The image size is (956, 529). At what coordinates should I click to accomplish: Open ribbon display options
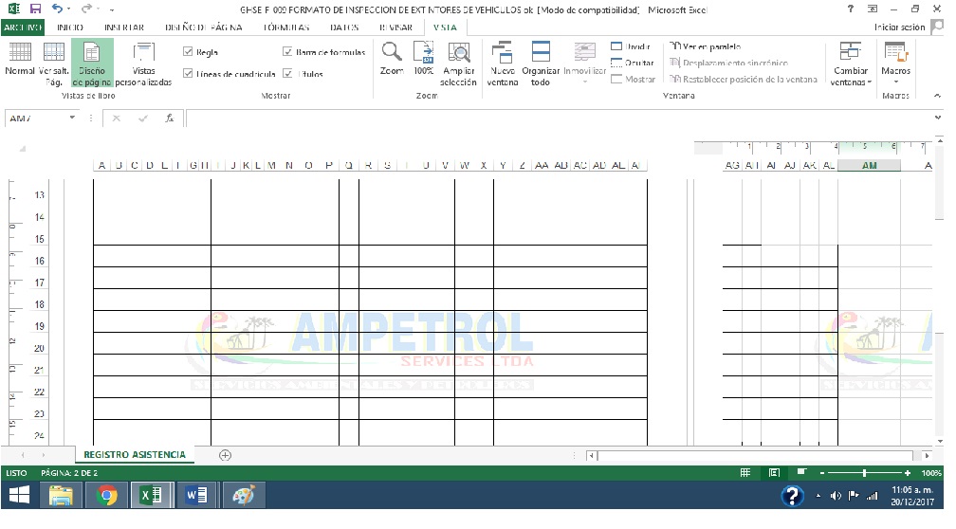point(873,9)
